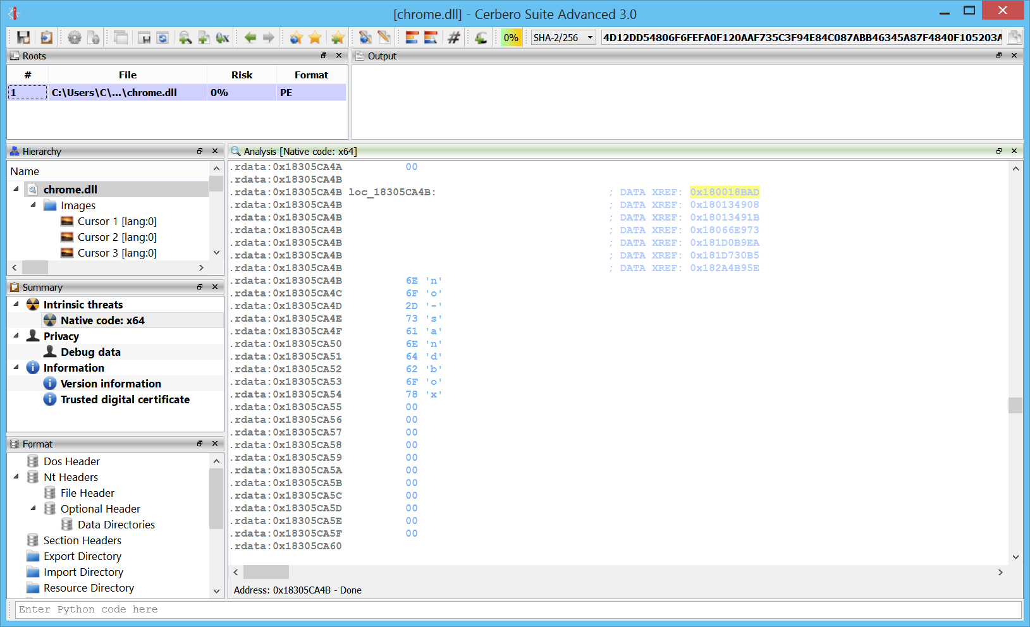Follow the DATA XREF 0x182A4B95E
The image size is (1030, 627).
click(x=725, y=268)
